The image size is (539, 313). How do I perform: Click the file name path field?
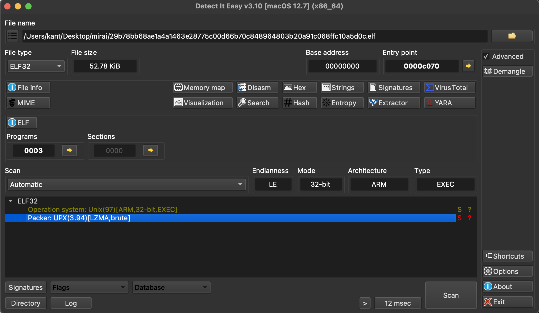pyautogui.click(x=255, y=36)
